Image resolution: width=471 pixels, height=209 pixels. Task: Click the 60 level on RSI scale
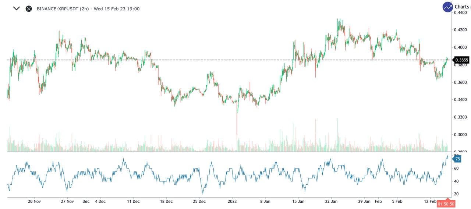click(456, 169)
